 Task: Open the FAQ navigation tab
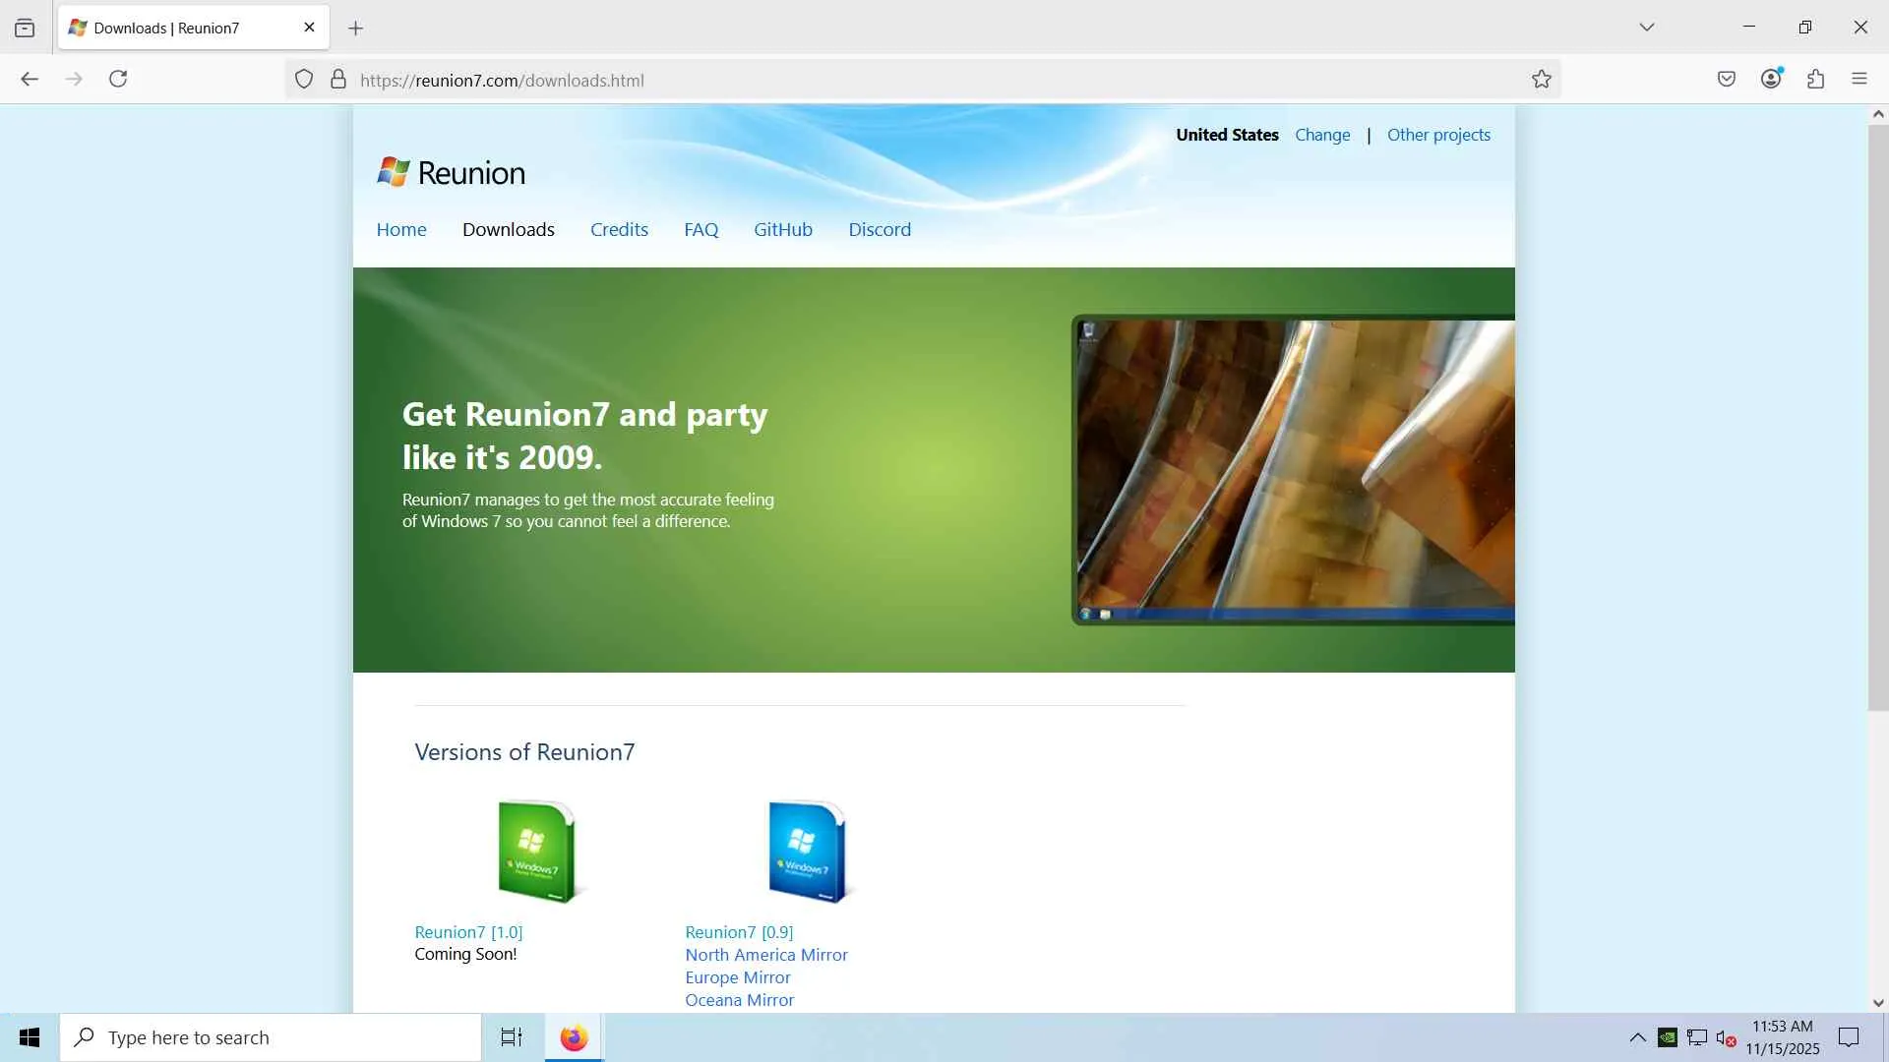(701, 229)
